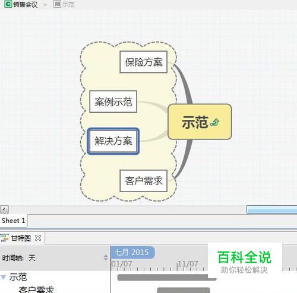
Task: Select the 客户需求 topic node
Action: 144,181
